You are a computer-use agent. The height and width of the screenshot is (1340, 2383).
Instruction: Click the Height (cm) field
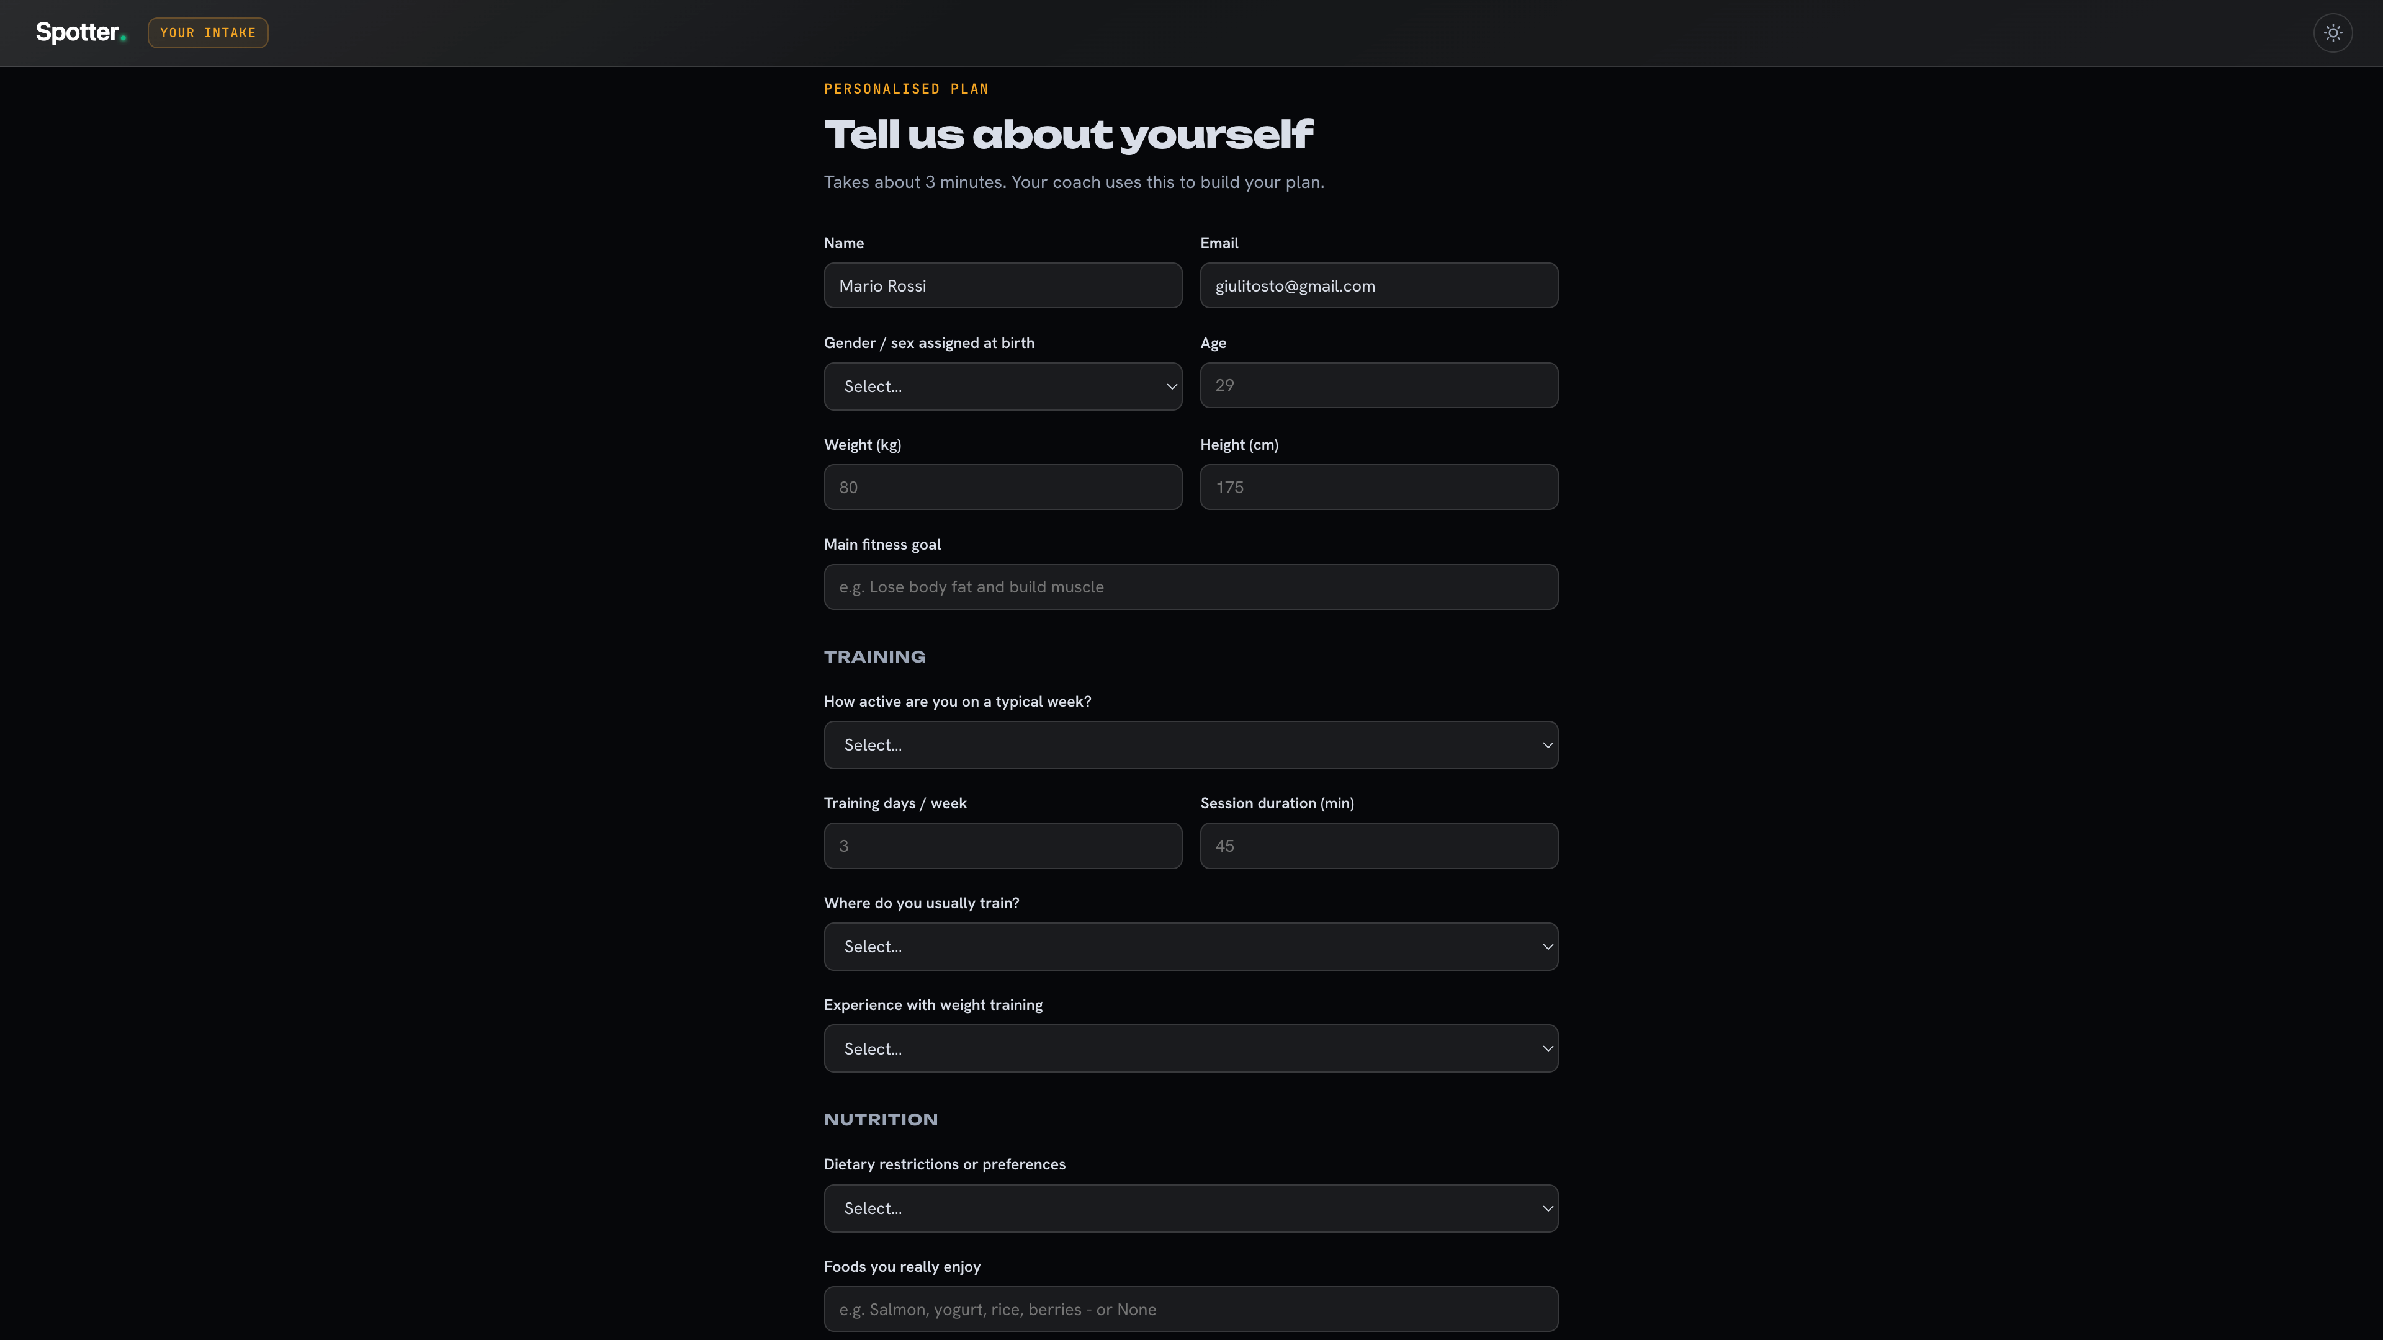[x=1378, y=488]
